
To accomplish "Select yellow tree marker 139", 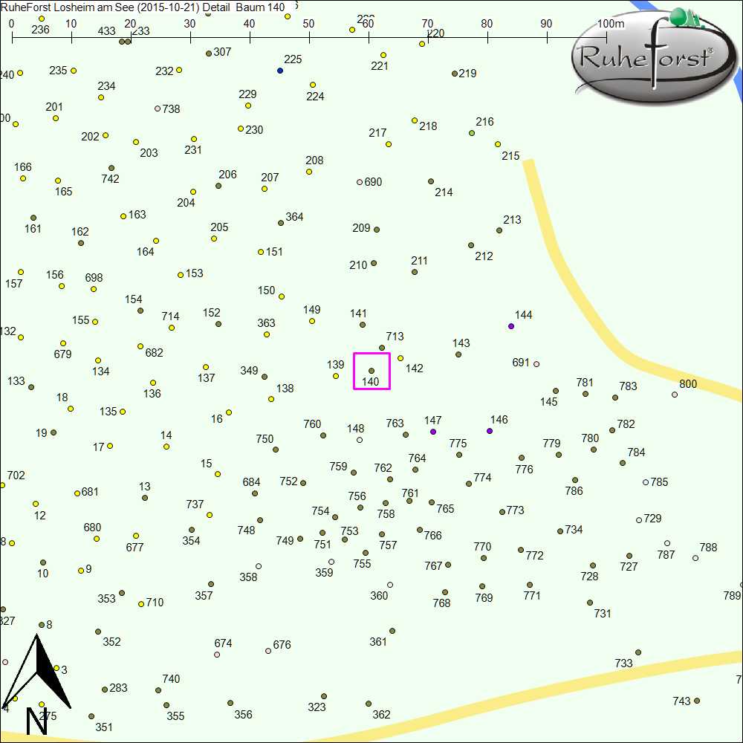I will click(336, 376).
